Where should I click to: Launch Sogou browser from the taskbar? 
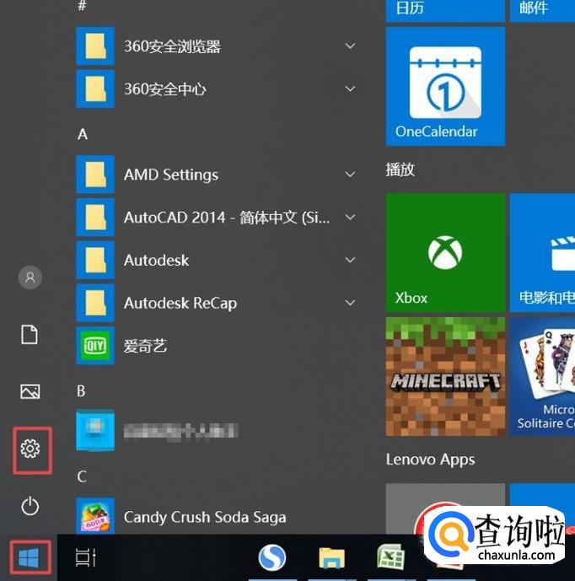click(x=272, y=557)
